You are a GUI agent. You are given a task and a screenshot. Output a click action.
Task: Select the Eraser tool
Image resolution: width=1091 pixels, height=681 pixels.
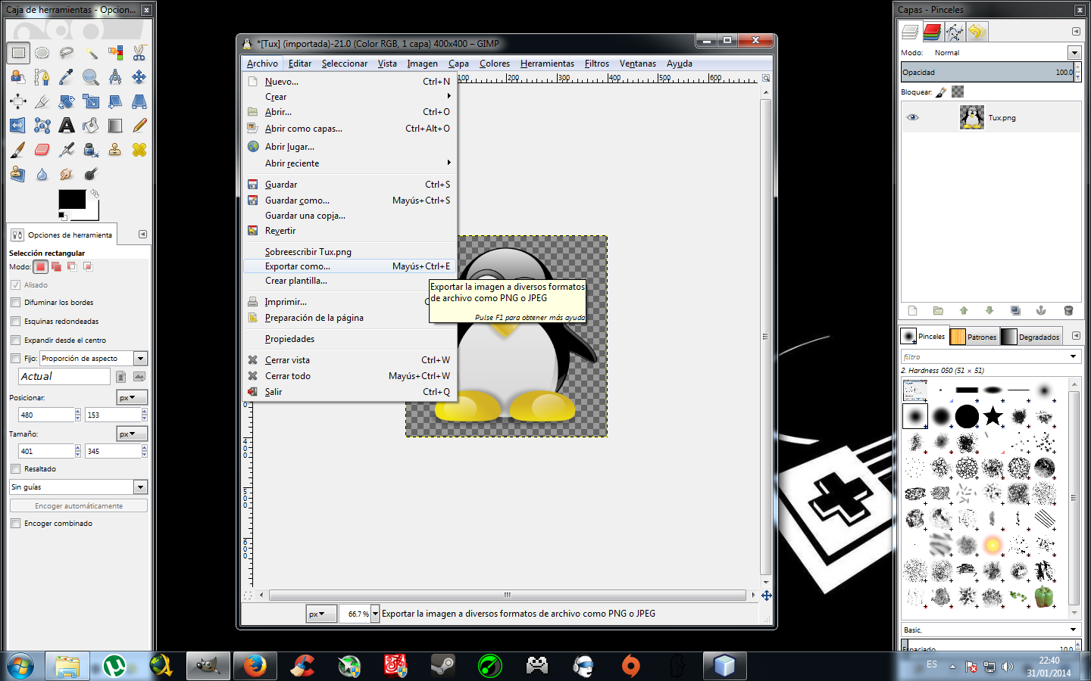point(41,148)
